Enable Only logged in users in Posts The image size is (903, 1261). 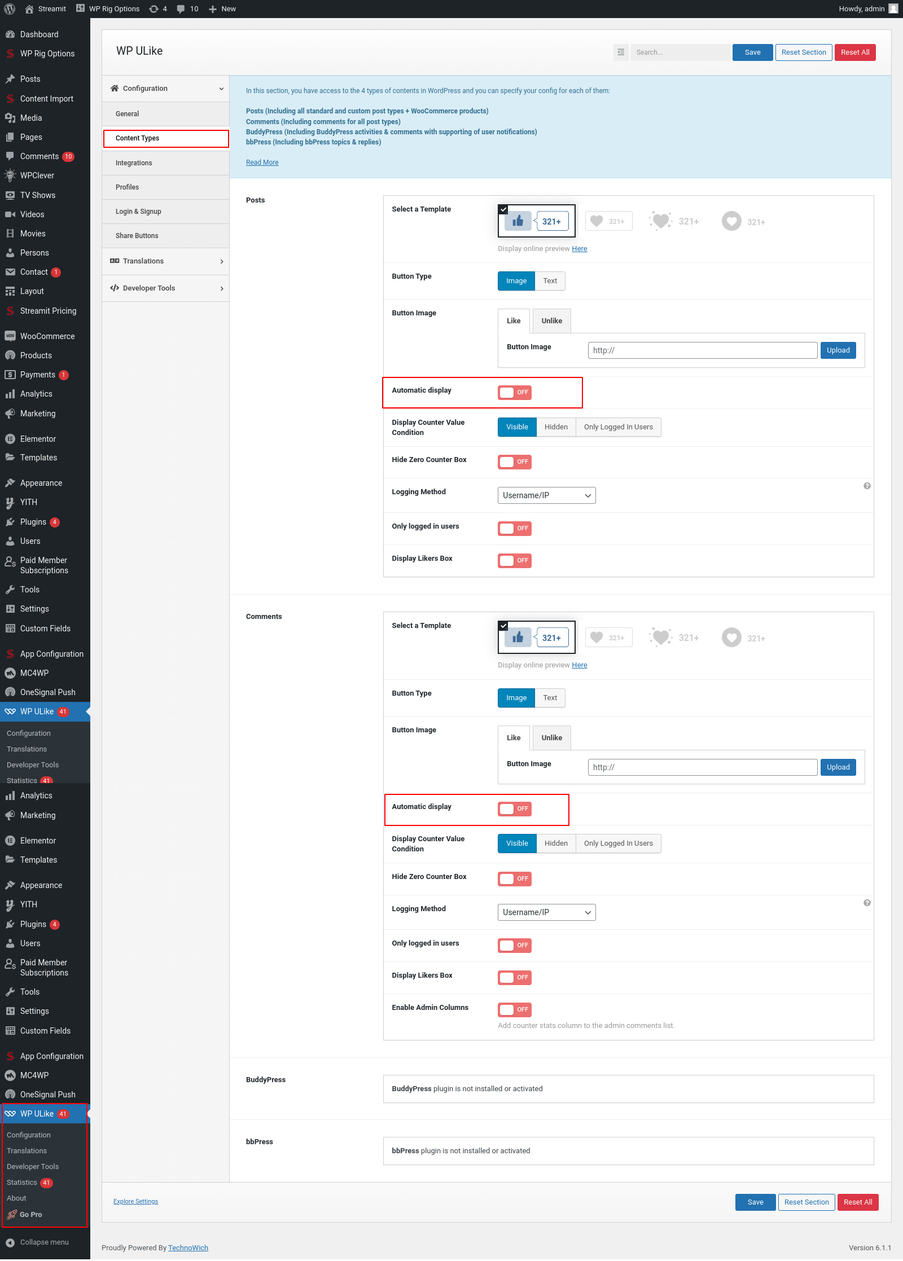tap(515, 528)
